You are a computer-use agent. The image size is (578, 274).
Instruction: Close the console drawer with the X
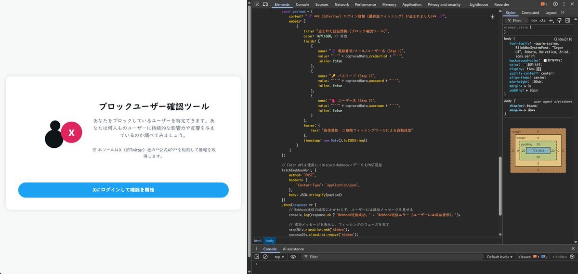pos(573,249)
